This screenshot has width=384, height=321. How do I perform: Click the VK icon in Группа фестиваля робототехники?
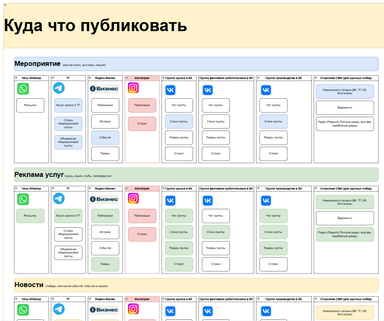(x=207, y=89)
